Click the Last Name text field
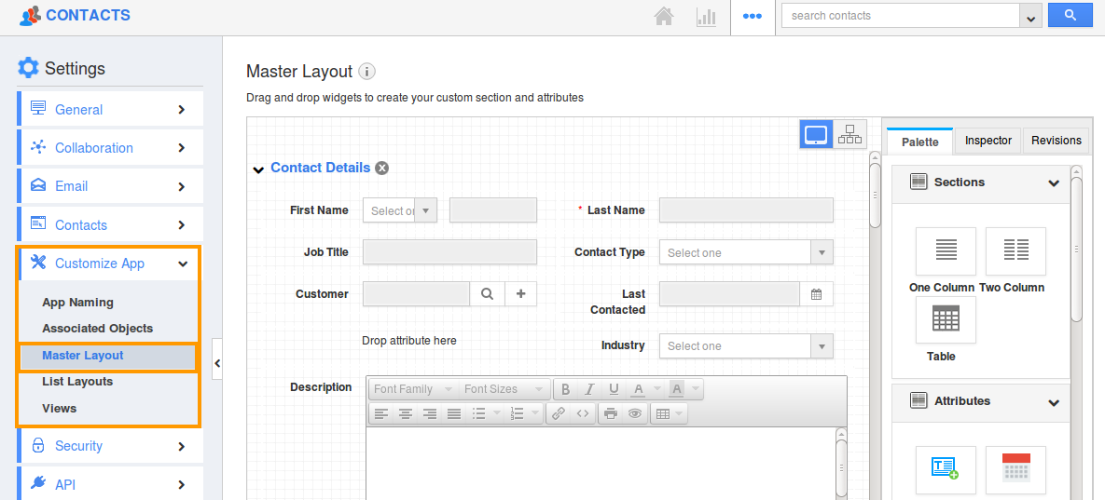 tap(746, 210)
